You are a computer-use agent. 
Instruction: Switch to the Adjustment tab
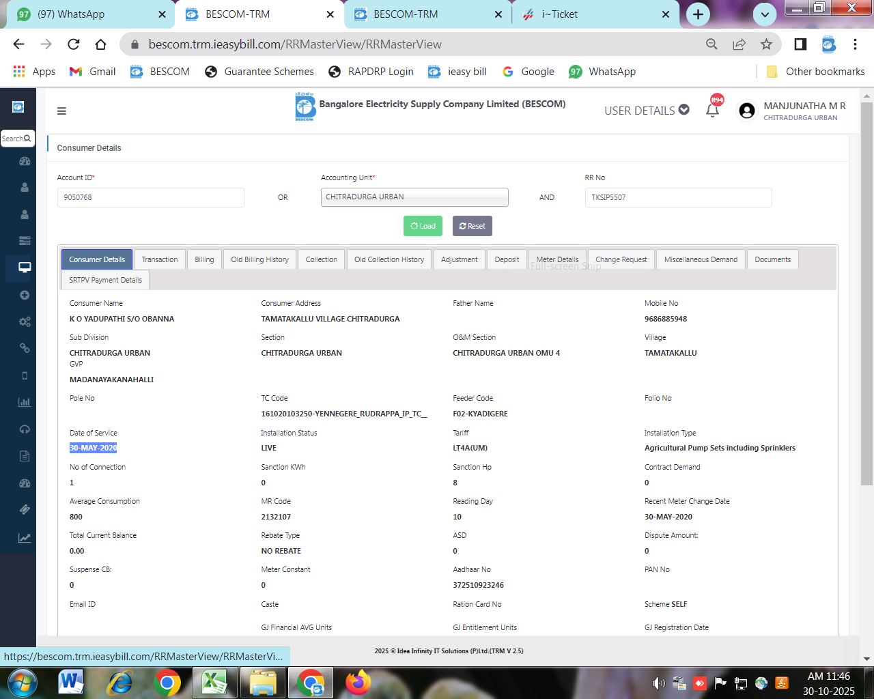pos(460,259)
